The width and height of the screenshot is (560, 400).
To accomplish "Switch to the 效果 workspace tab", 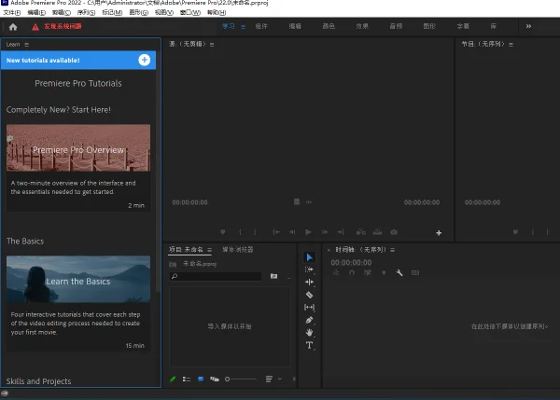I will pyautogui.click(x=362, y=26).
